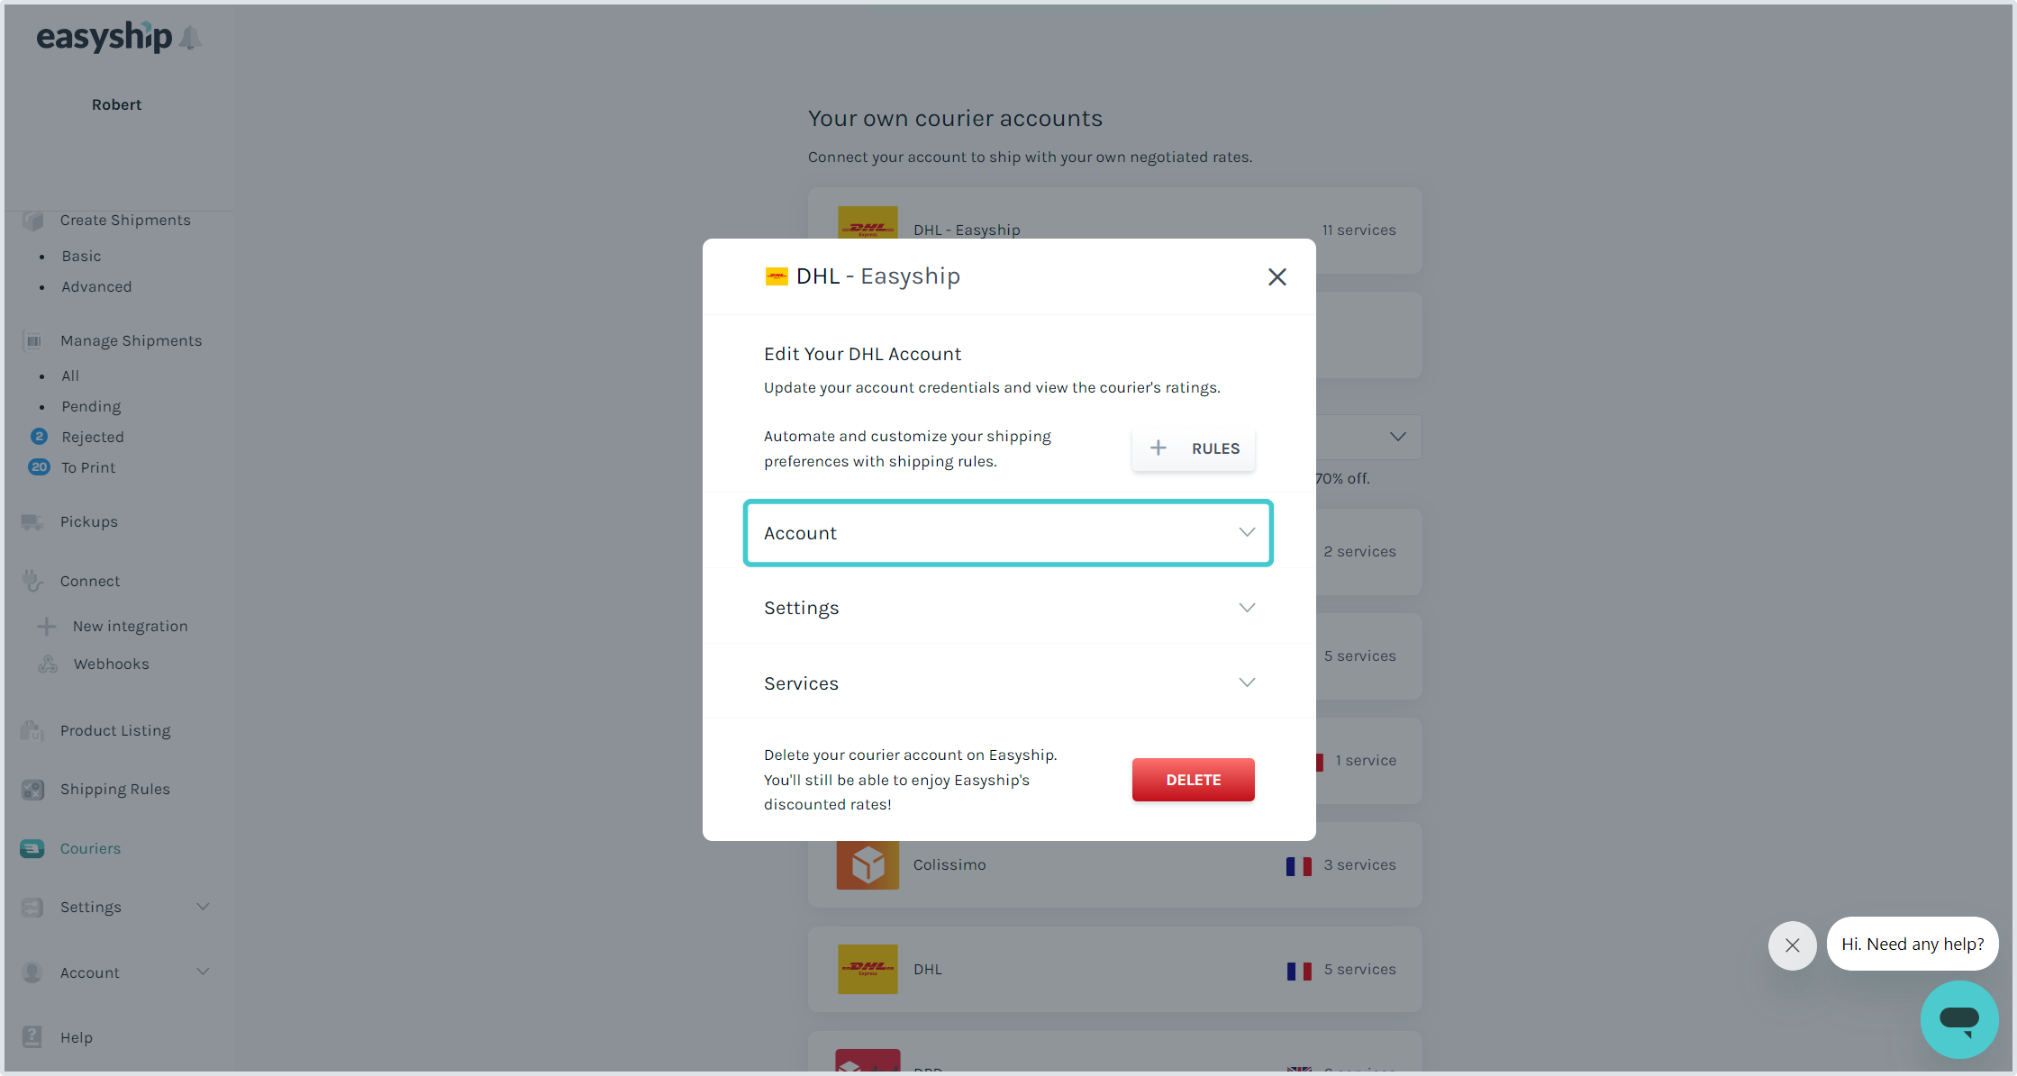Viewport: 2017px width, 1076px height.
Task: Close the DHL - Easyship dialog
Action: (1277, 277)
